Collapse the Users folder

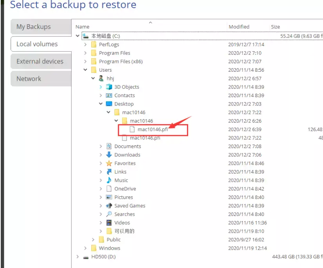point(85,70)
